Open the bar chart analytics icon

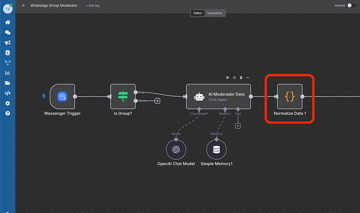click(x=8, y=73)
